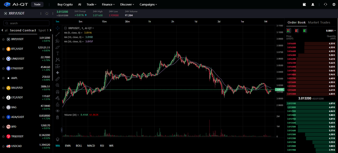Enable the EMA indicator

(68, 146)
